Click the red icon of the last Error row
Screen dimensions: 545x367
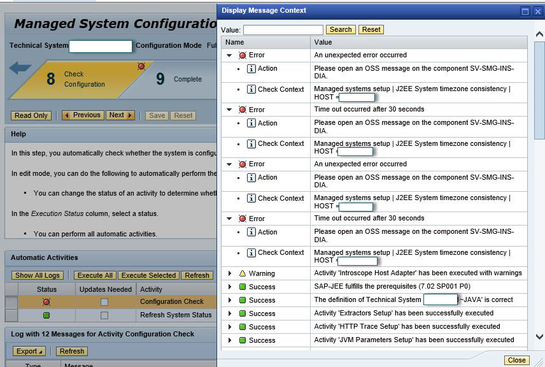[x=243, y=219]
